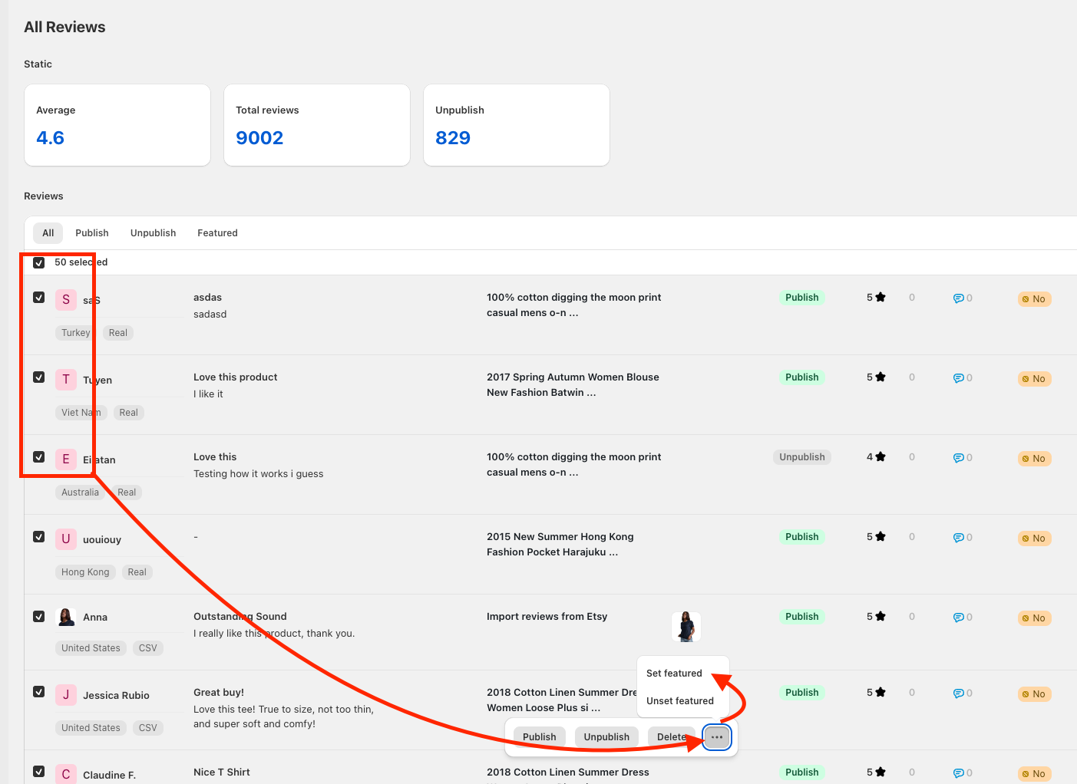1077x784 pixels.
Task: Click the star rating icon in Anna's row
Action: tap(880, 616)
